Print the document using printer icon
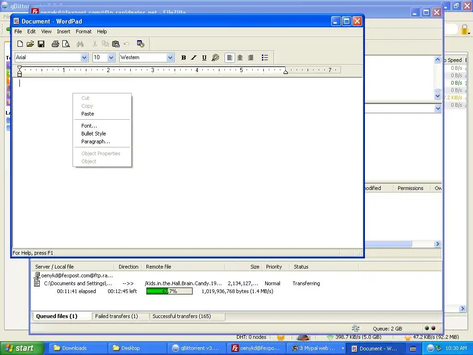Viewport: 473px width, 355px height. pyautogui.click(x=55, y=44)
